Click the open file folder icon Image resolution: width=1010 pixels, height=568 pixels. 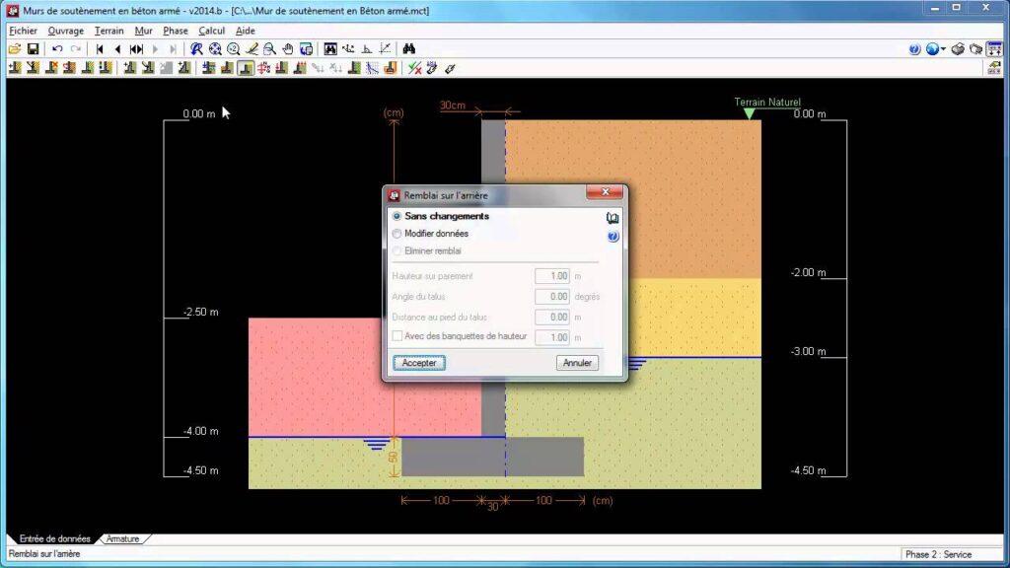click(x=15, y=48)
